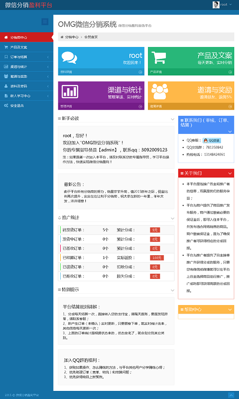Collapse the 新手必读 panel chevron
This screenshot has width=239, height=399.
(173, 119)
